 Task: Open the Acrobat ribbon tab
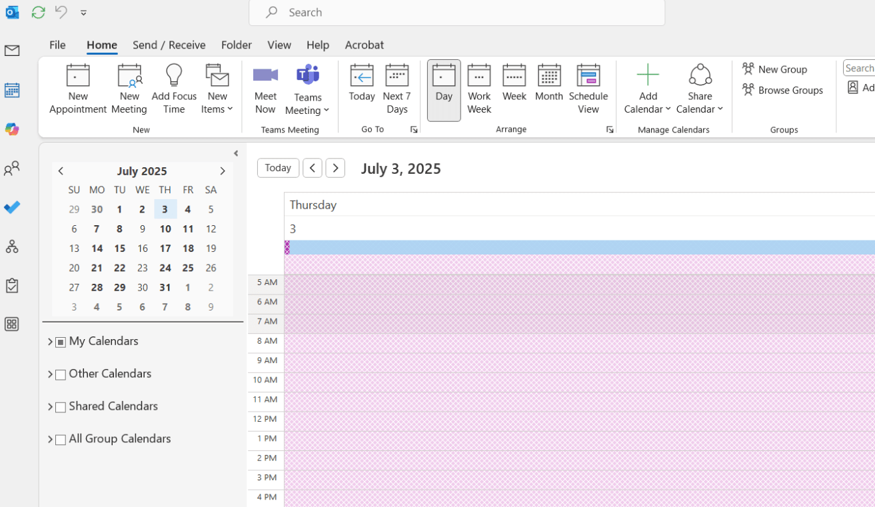(365, 45)
